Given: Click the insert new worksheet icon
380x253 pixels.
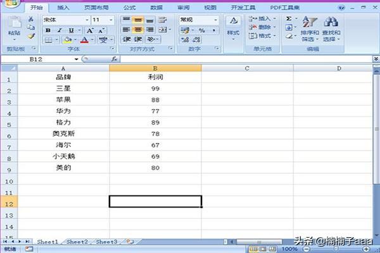Looking at the screenshot, I should [130, 242].
